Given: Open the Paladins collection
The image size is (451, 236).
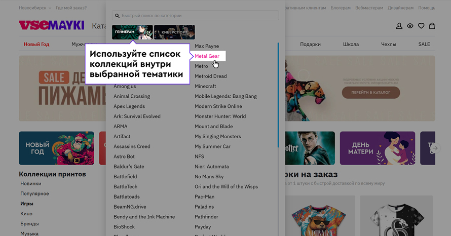Looking at the screenshot, I should (x=204, y=207).
